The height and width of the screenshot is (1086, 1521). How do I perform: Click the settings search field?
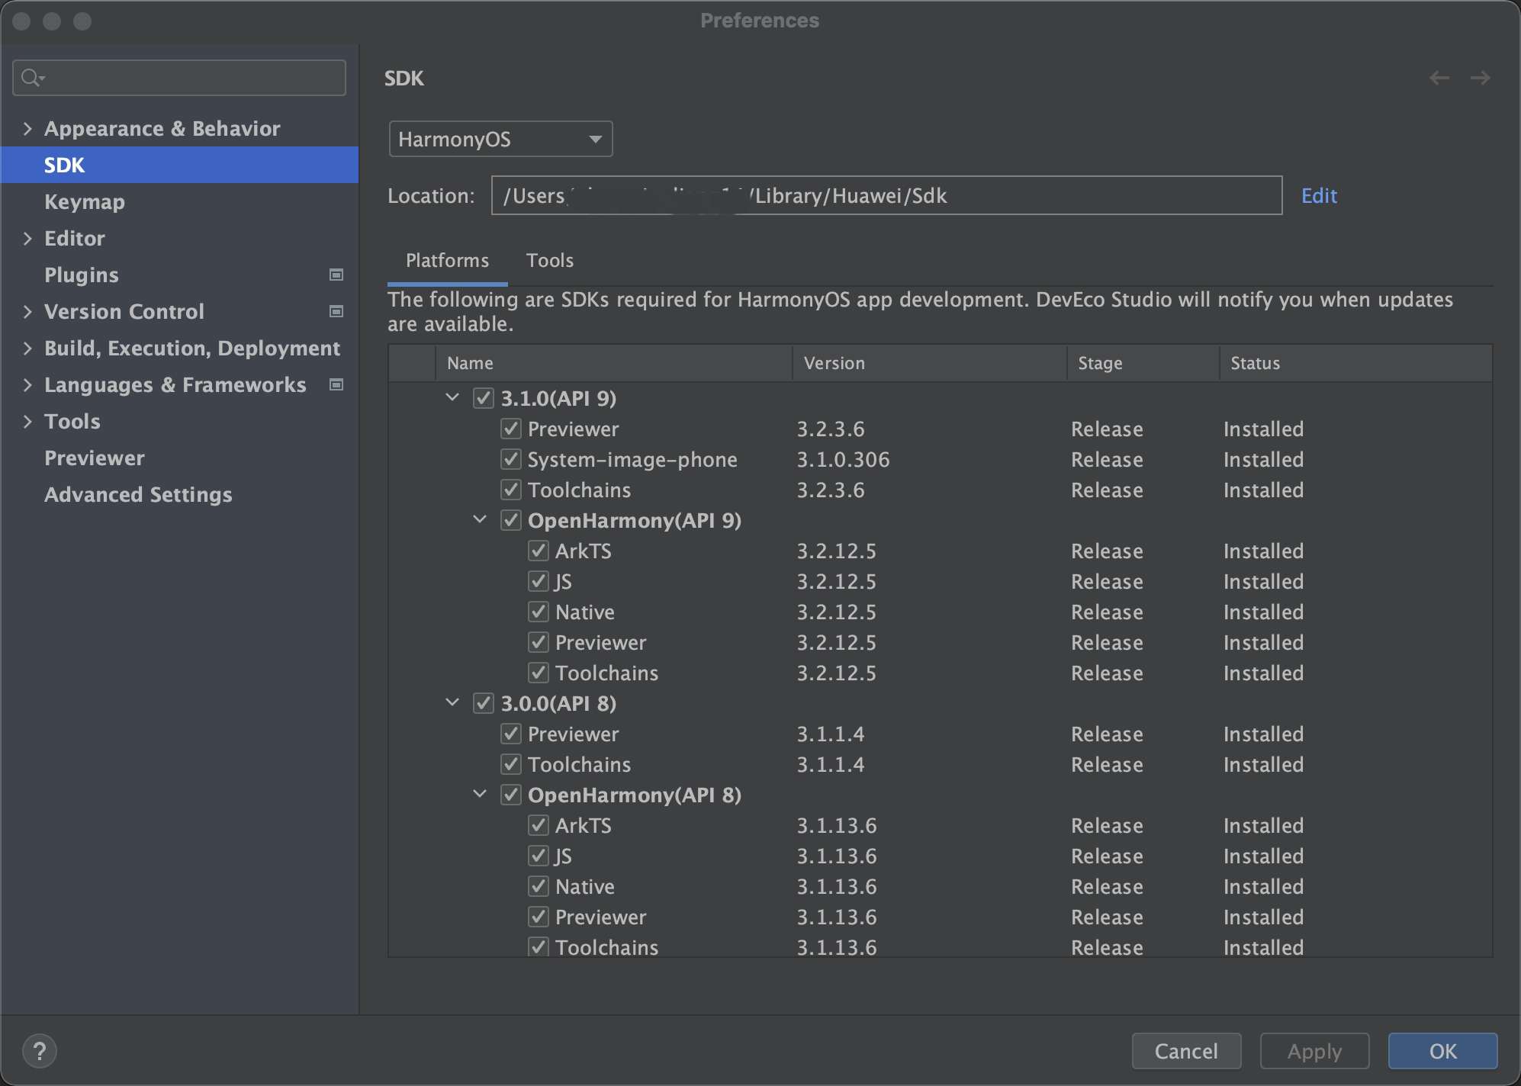pos(179,78)
